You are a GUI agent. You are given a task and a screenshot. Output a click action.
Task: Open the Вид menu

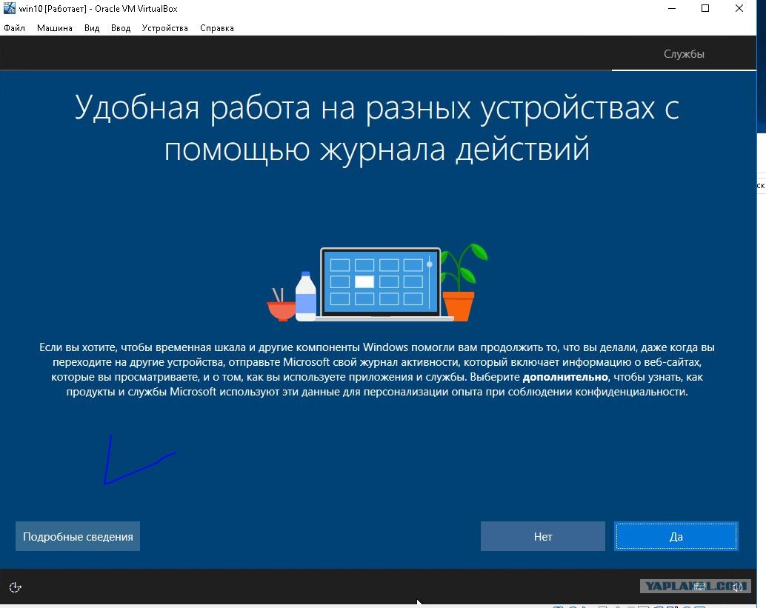tap(92, 28)
